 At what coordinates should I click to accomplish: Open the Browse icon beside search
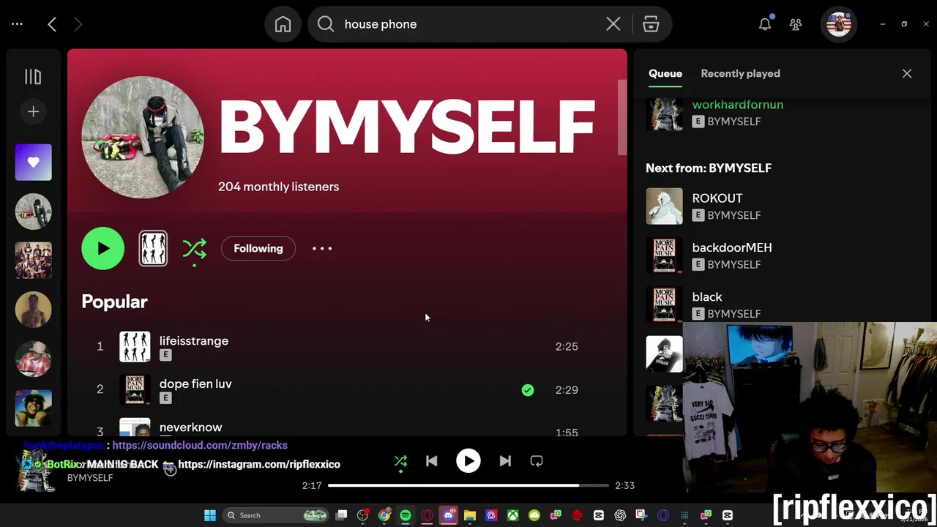coord(651,24)
